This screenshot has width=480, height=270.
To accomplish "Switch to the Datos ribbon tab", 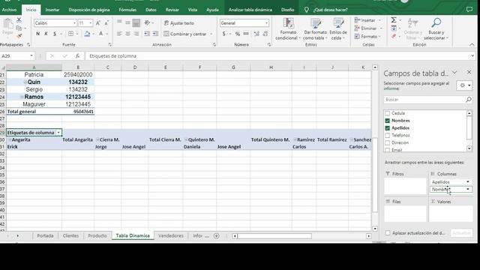I will coord(151,10).
